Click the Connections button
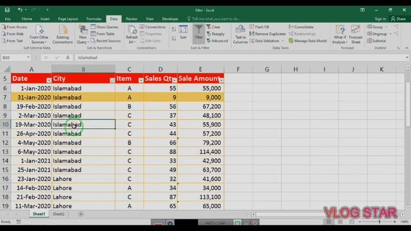 [153, 27]
